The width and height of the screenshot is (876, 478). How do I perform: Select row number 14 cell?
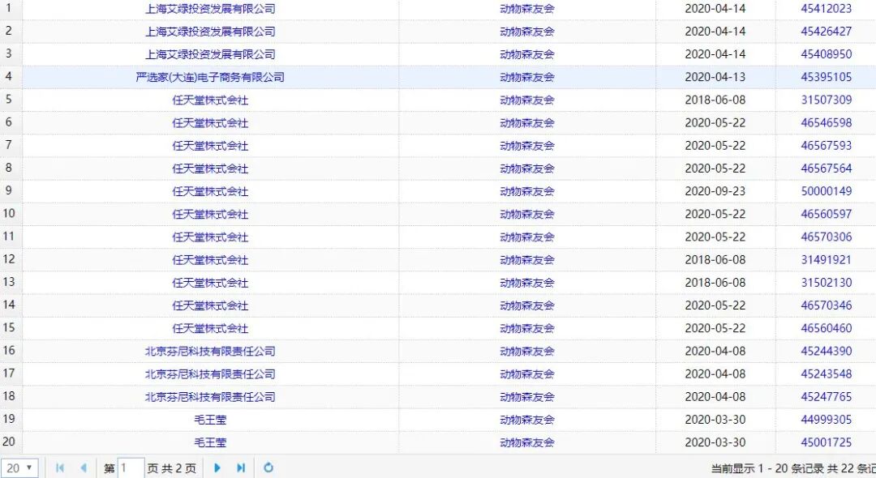9,305
